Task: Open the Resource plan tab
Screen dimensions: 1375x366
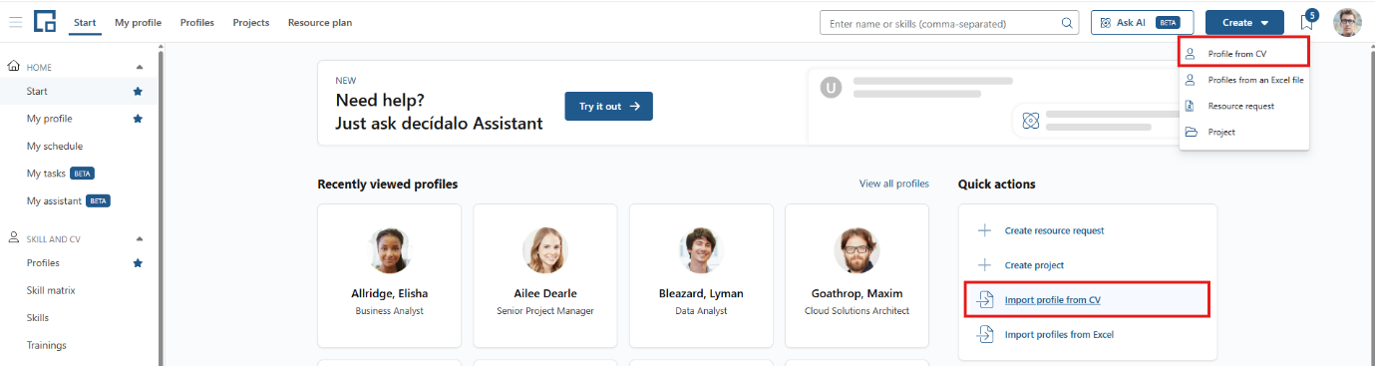Action: [x=320, y=22]
